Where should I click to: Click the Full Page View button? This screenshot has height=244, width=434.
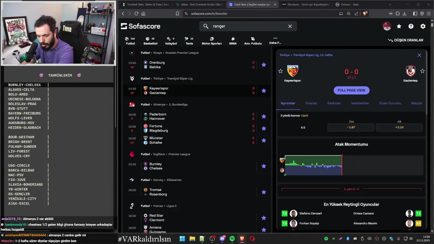[351, 90]
